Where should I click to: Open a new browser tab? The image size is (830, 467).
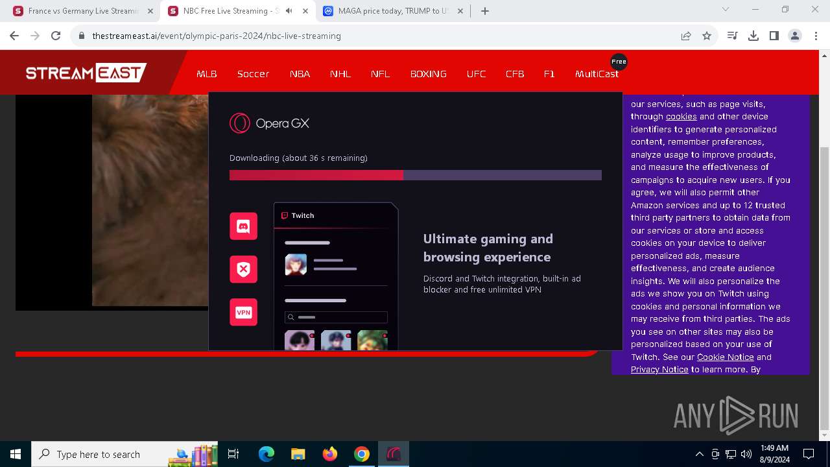485,11
